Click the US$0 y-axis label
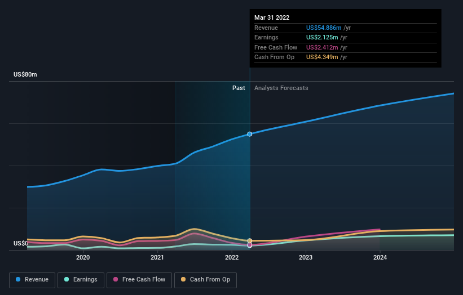Viewport: 463px width, 295px height. coord(21,243)
